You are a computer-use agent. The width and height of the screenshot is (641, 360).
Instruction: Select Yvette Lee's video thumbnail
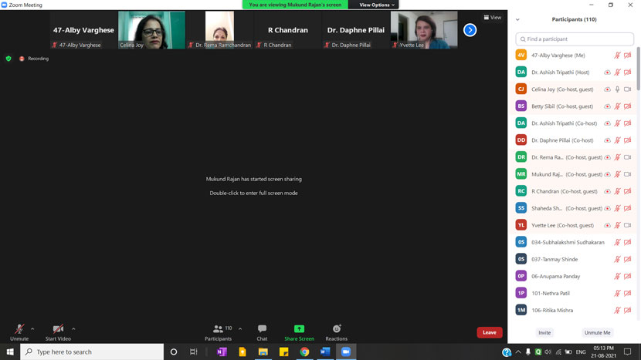[x=424, y=30]
